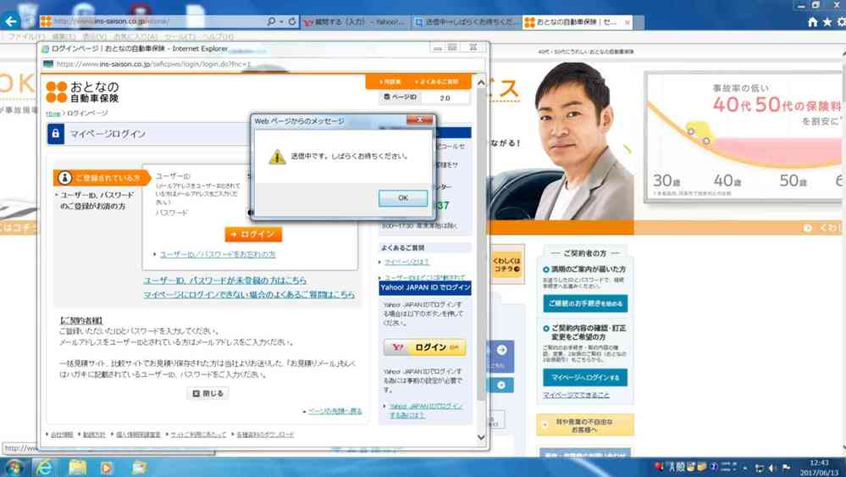Click the Favorites star icon
The width and height of the screenshot is (846, 477).
click(x=827, y=22)
